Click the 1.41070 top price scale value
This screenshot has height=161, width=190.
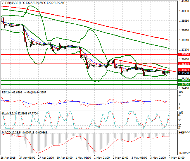pyautogui.click(x=184, y=1)
